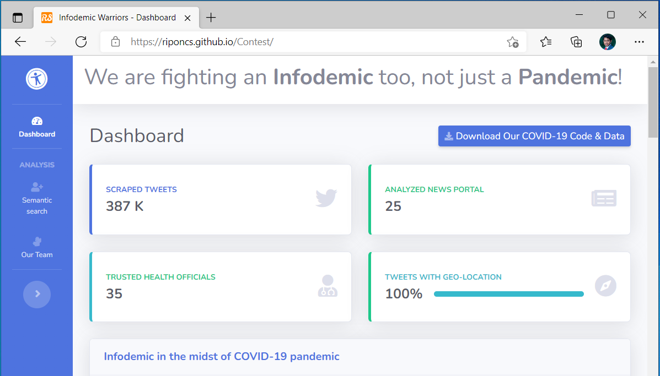
Task: Open the browser settings menu via ellipsis
Action: (639, 41)
